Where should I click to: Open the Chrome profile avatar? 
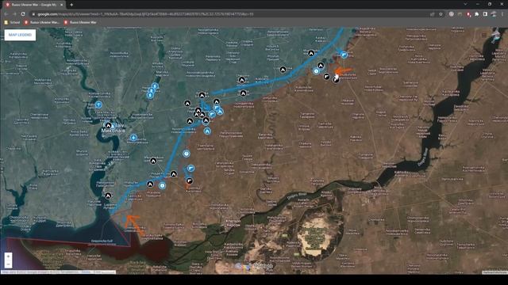point(494,14)
